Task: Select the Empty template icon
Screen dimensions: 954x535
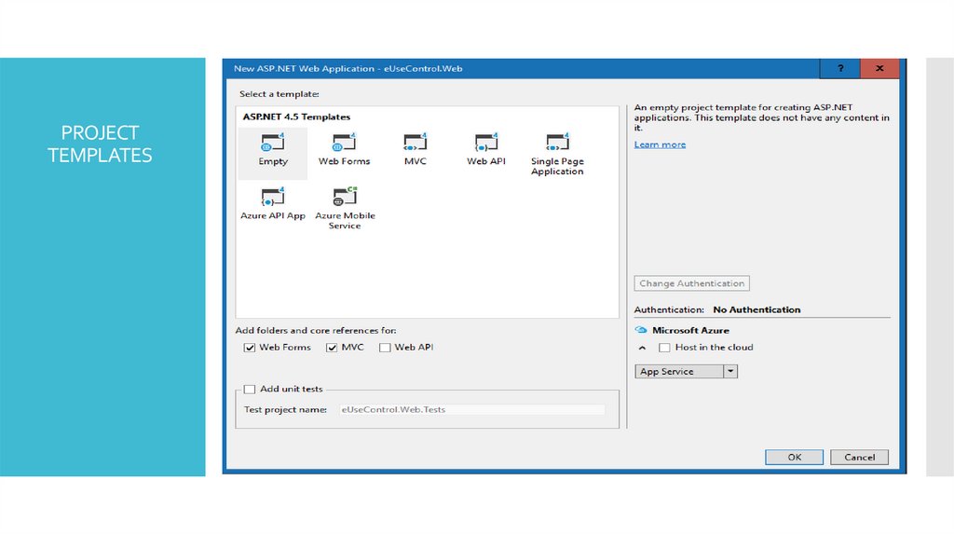Action: [273, 143]
